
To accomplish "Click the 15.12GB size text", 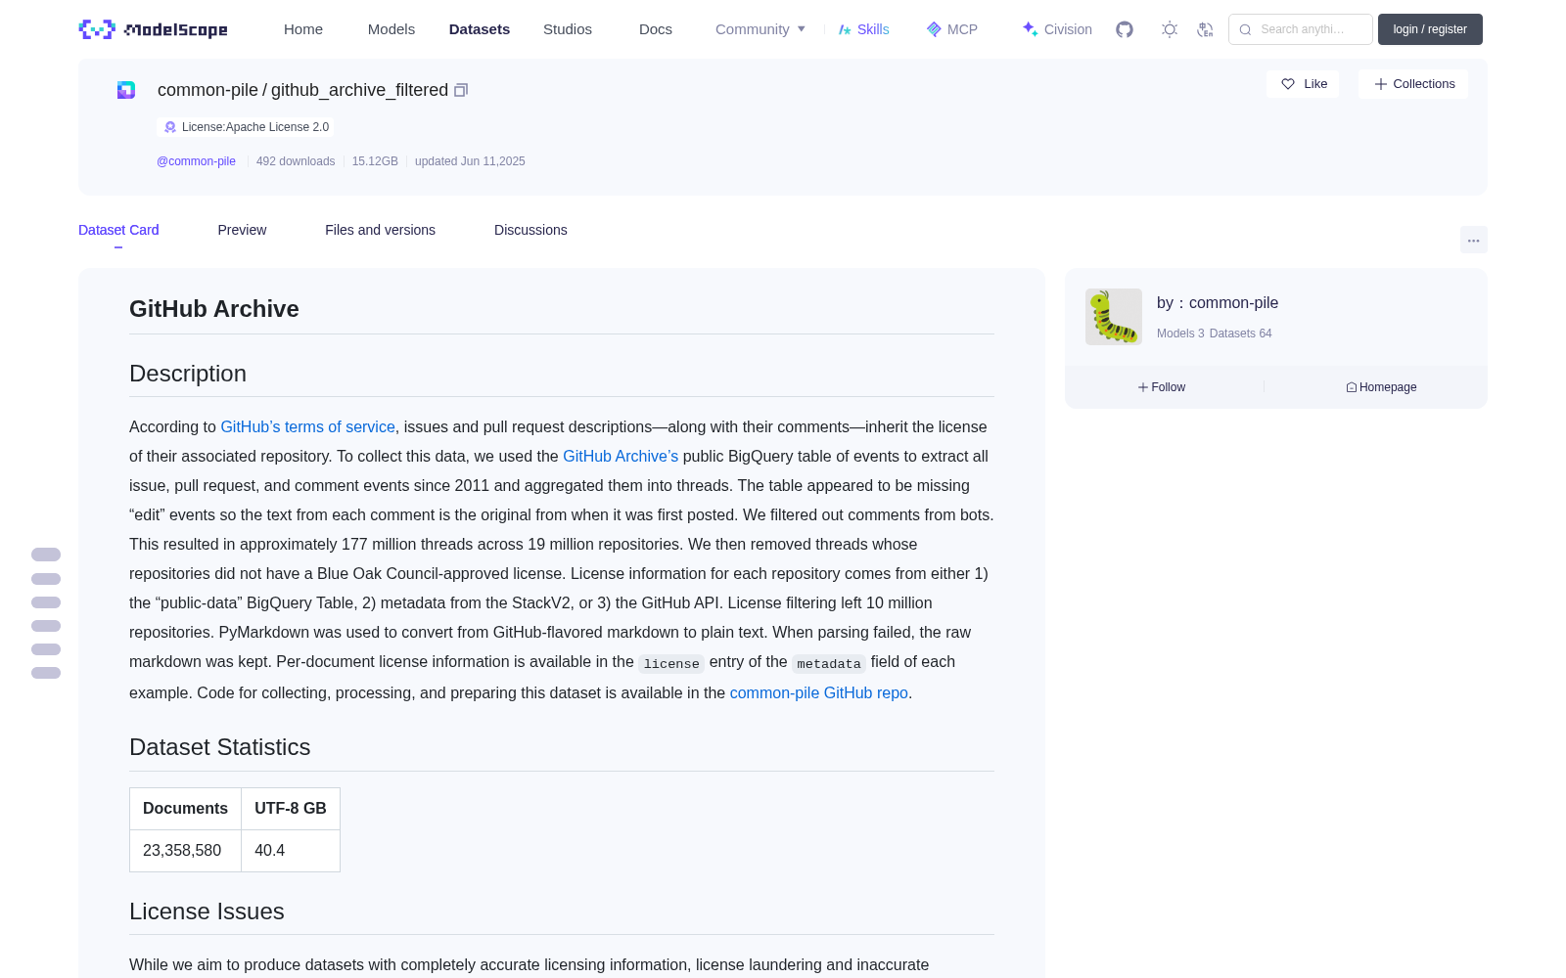I will coord(375,161).
